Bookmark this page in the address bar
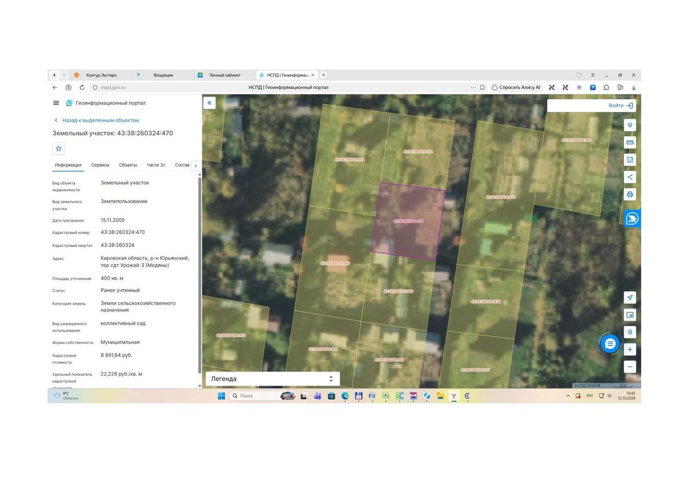Viewport: 686px width, 485px height. click(x=482, y=87)
